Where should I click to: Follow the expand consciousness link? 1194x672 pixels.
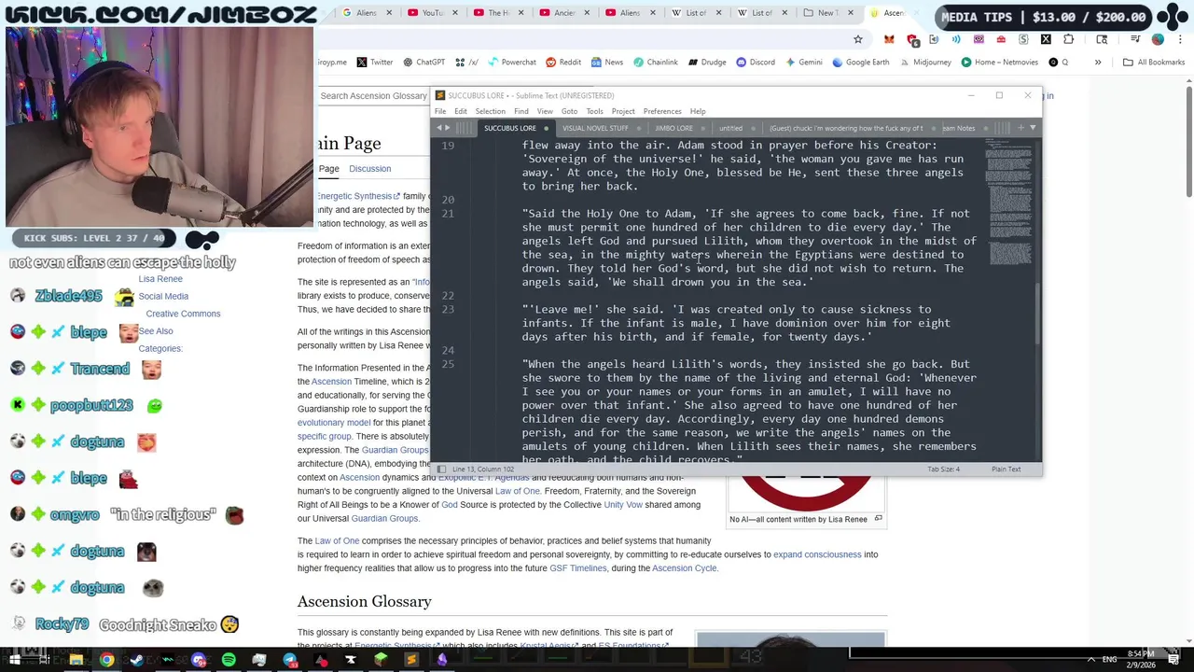coord(817,554)
